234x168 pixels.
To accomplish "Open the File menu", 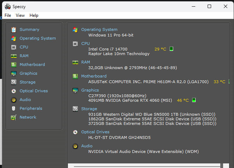I will pyautogui.click(x=8, y=15).
